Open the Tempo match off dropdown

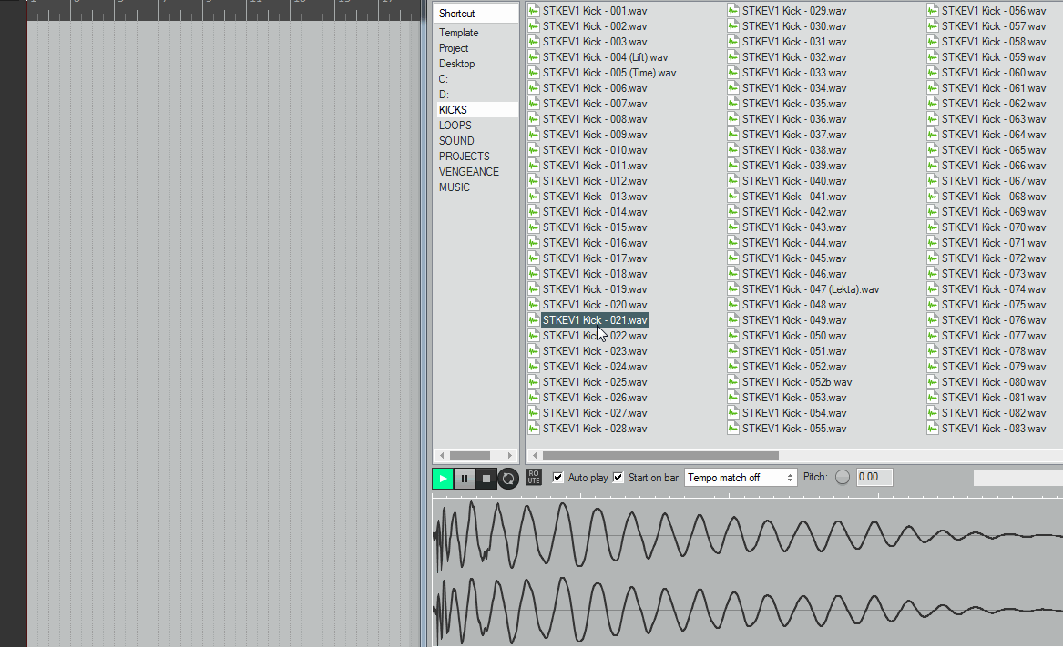tap(741, 478)
